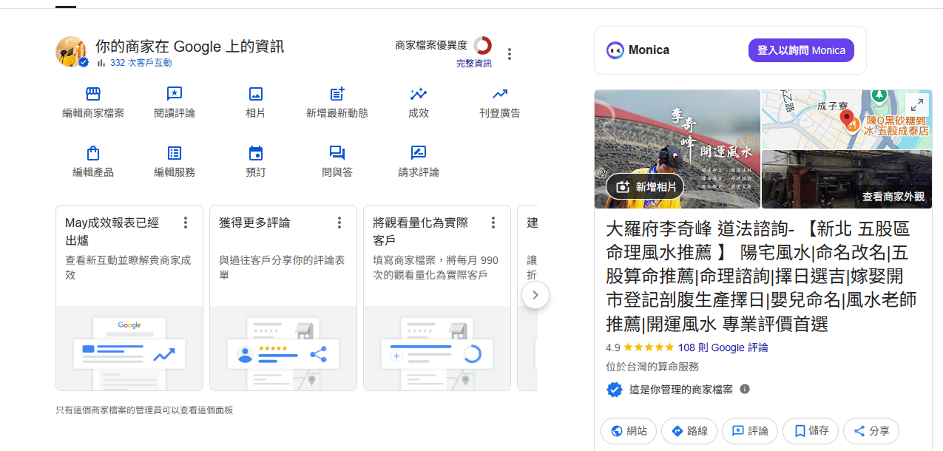
Task: Click the 新增相片 button
Action: pos(645,187)
